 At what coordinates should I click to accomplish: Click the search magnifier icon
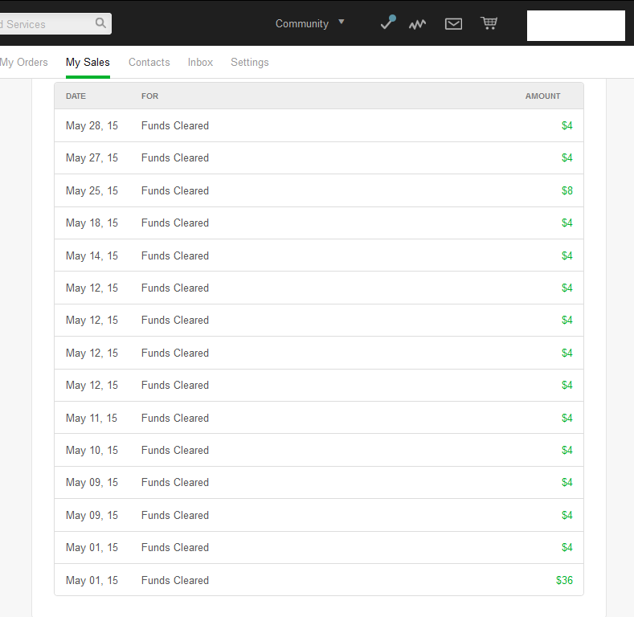(x=100, y=23)
